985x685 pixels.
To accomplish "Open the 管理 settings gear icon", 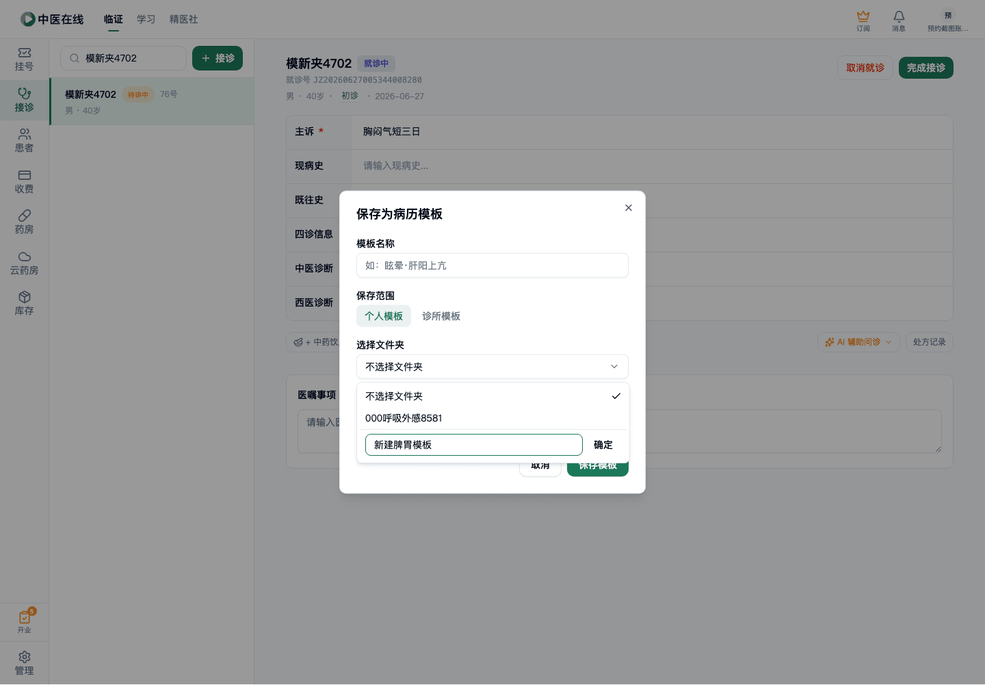I will coord(25,657).
